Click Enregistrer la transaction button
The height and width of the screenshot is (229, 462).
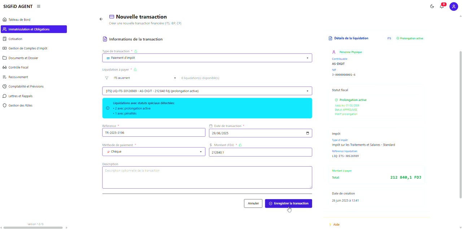tap(288, 203)
